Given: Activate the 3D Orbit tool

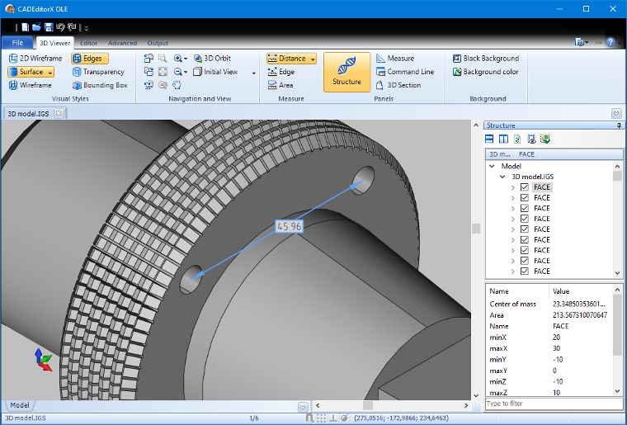Looking at the screenshot, I should (x=212, y=59).
